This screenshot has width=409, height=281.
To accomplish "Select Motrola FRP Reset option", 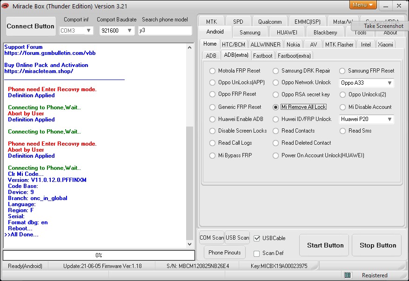I will pos(212,71).
